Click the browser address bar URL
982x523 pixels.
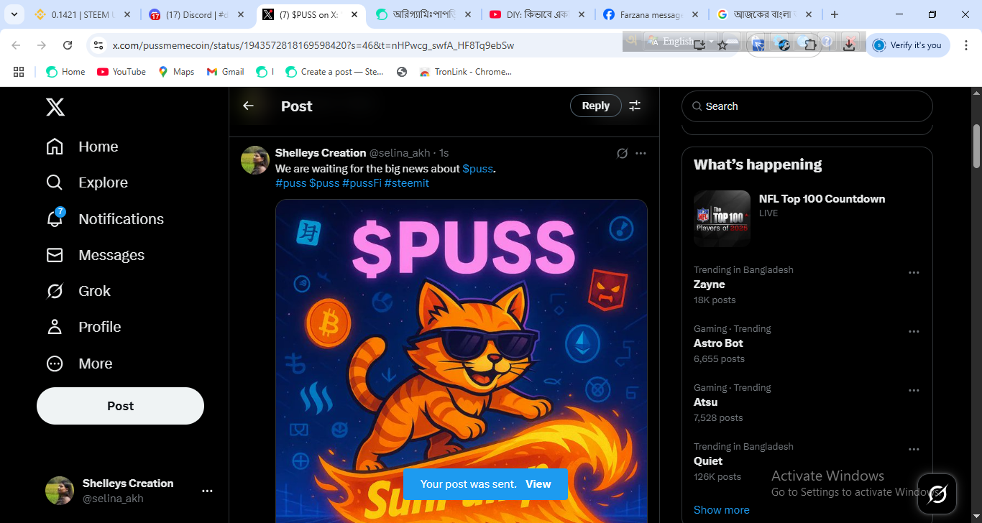click(x=313, y=45)
